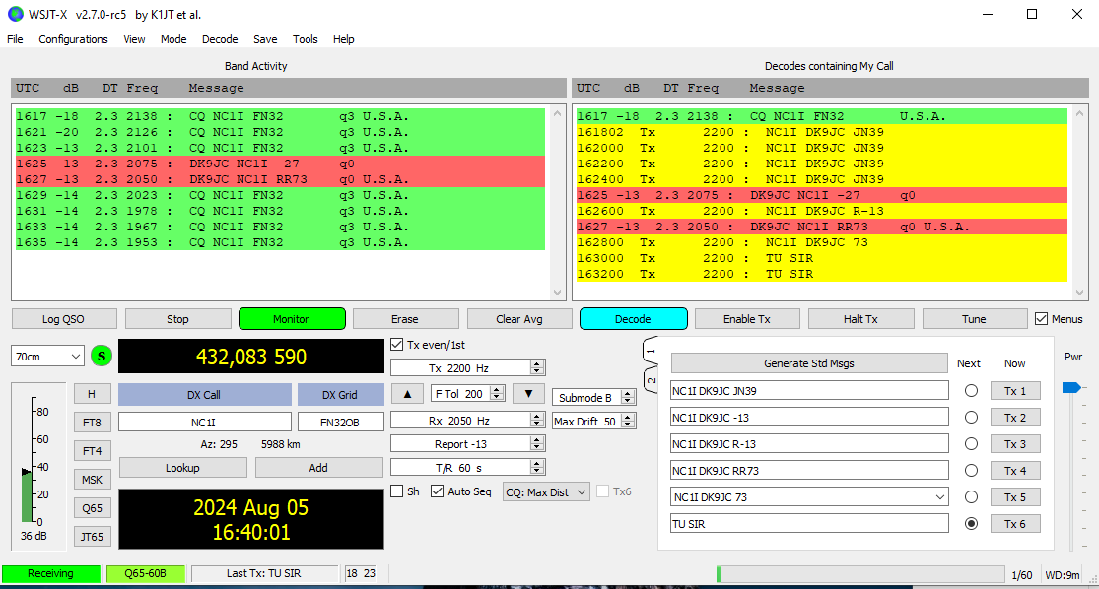
Task: Select the FT8 mode button
Action: click(x=93, y=423)
